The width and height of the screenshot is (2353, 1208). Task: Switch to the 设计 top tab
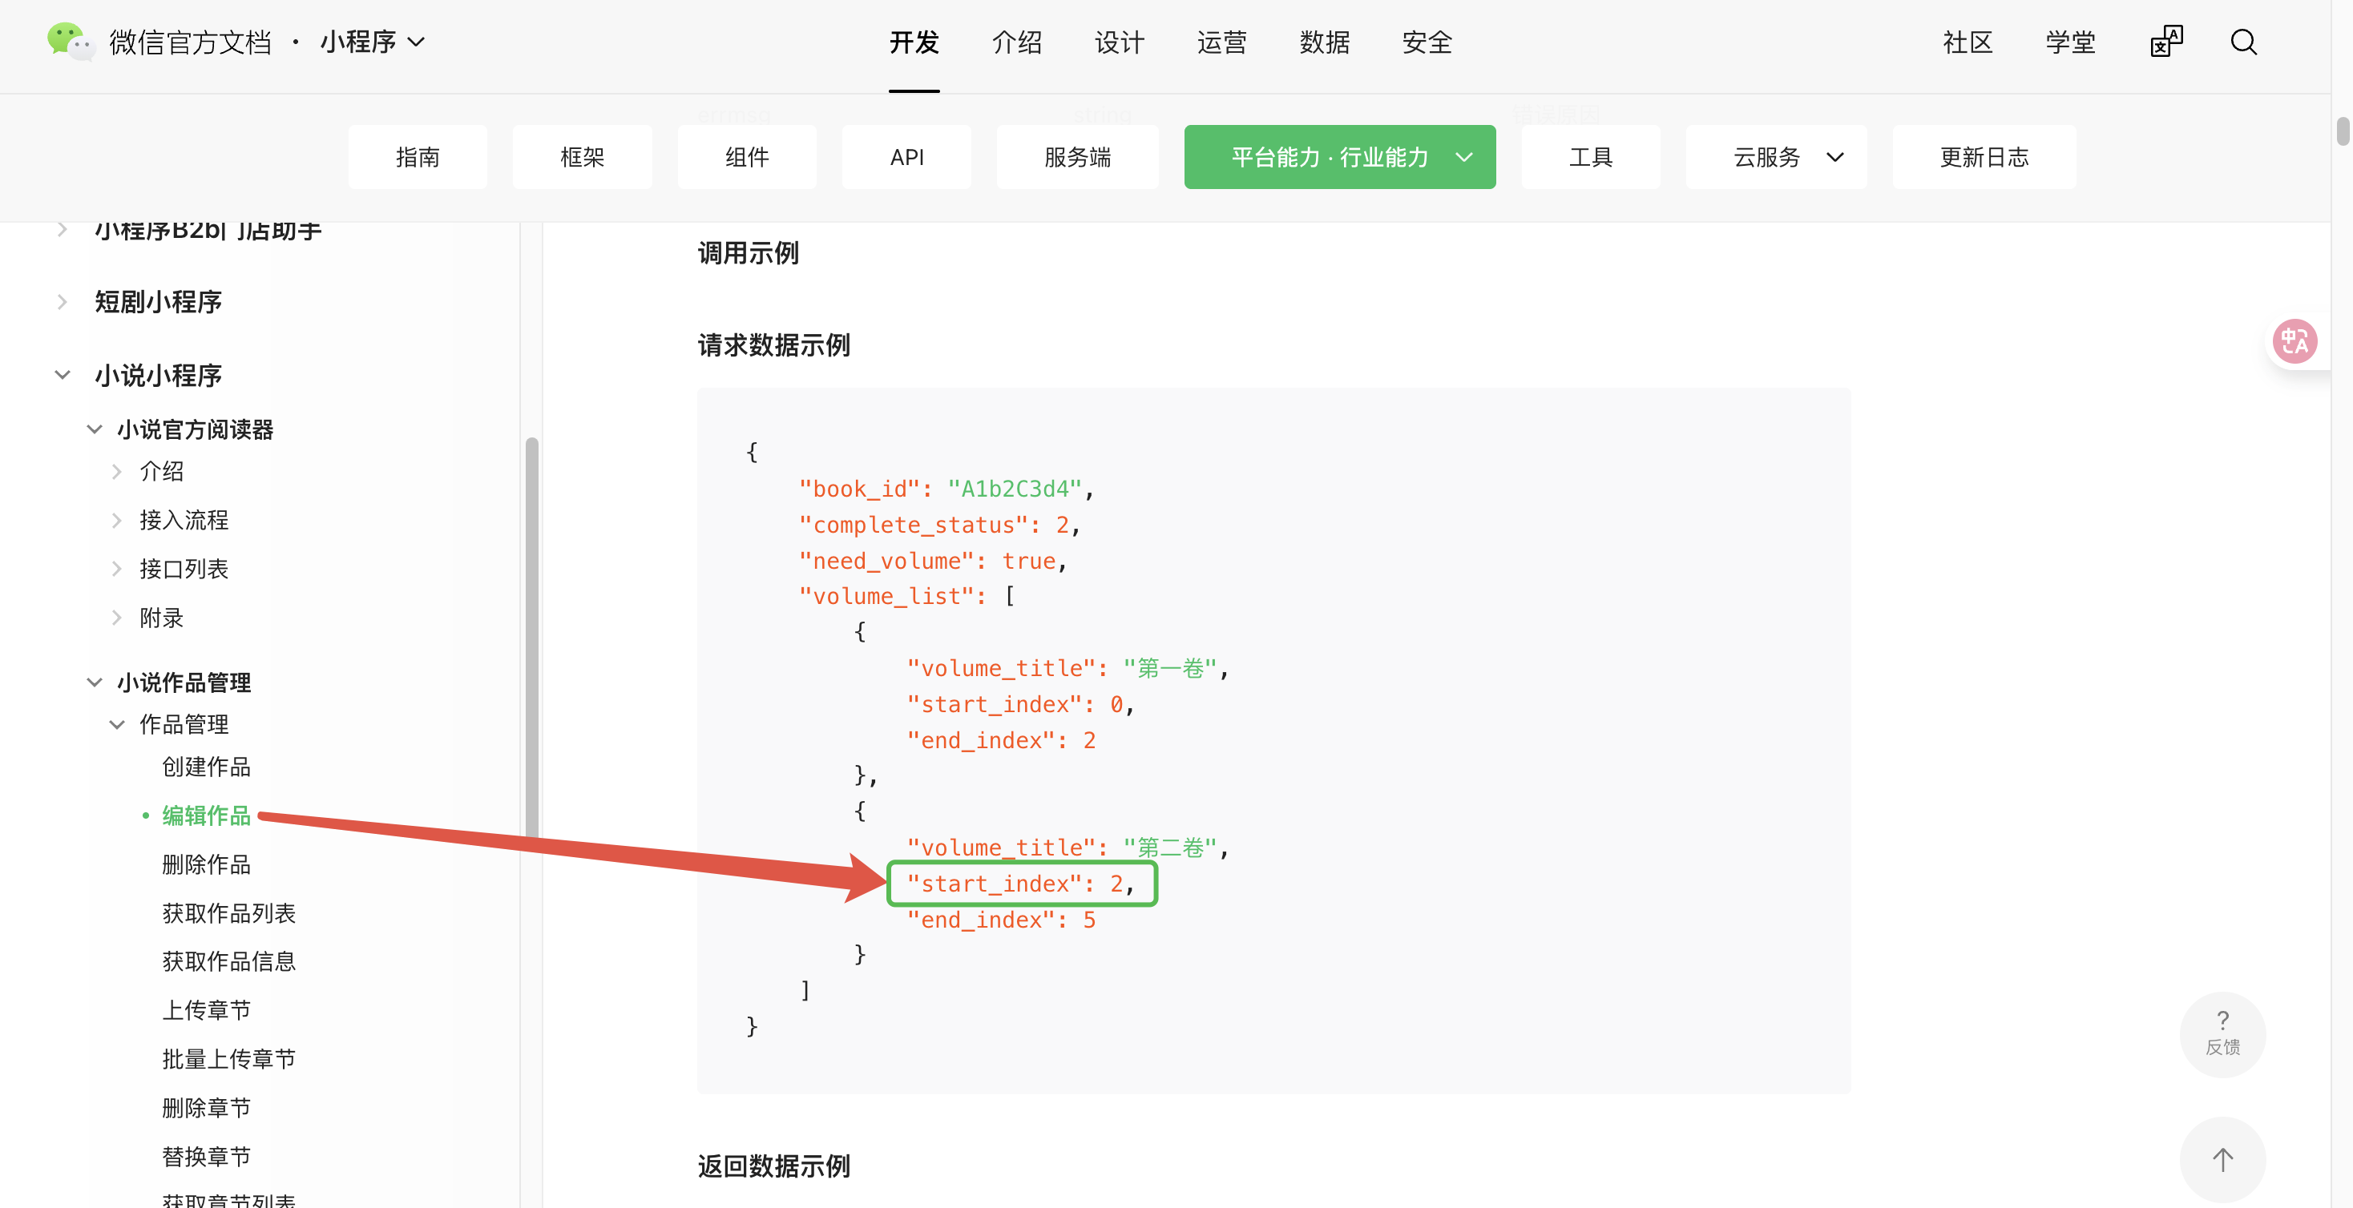1118,42
